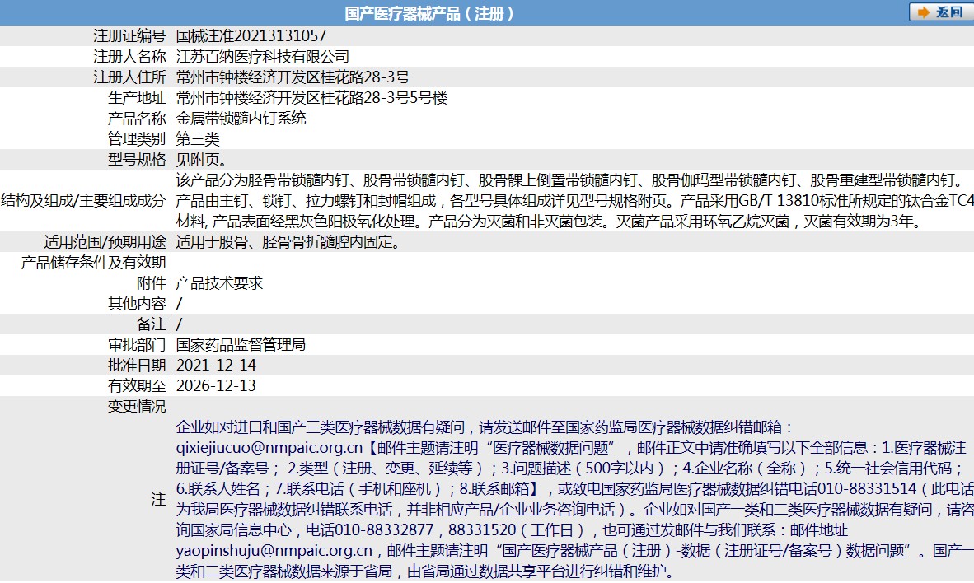Click the label 有效期至
974x583 pixels.
[138, 385]
